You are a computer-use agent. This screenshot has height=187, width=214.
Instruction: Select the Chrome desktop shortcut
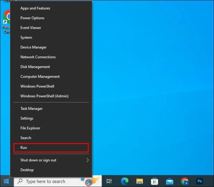(6, 21)
